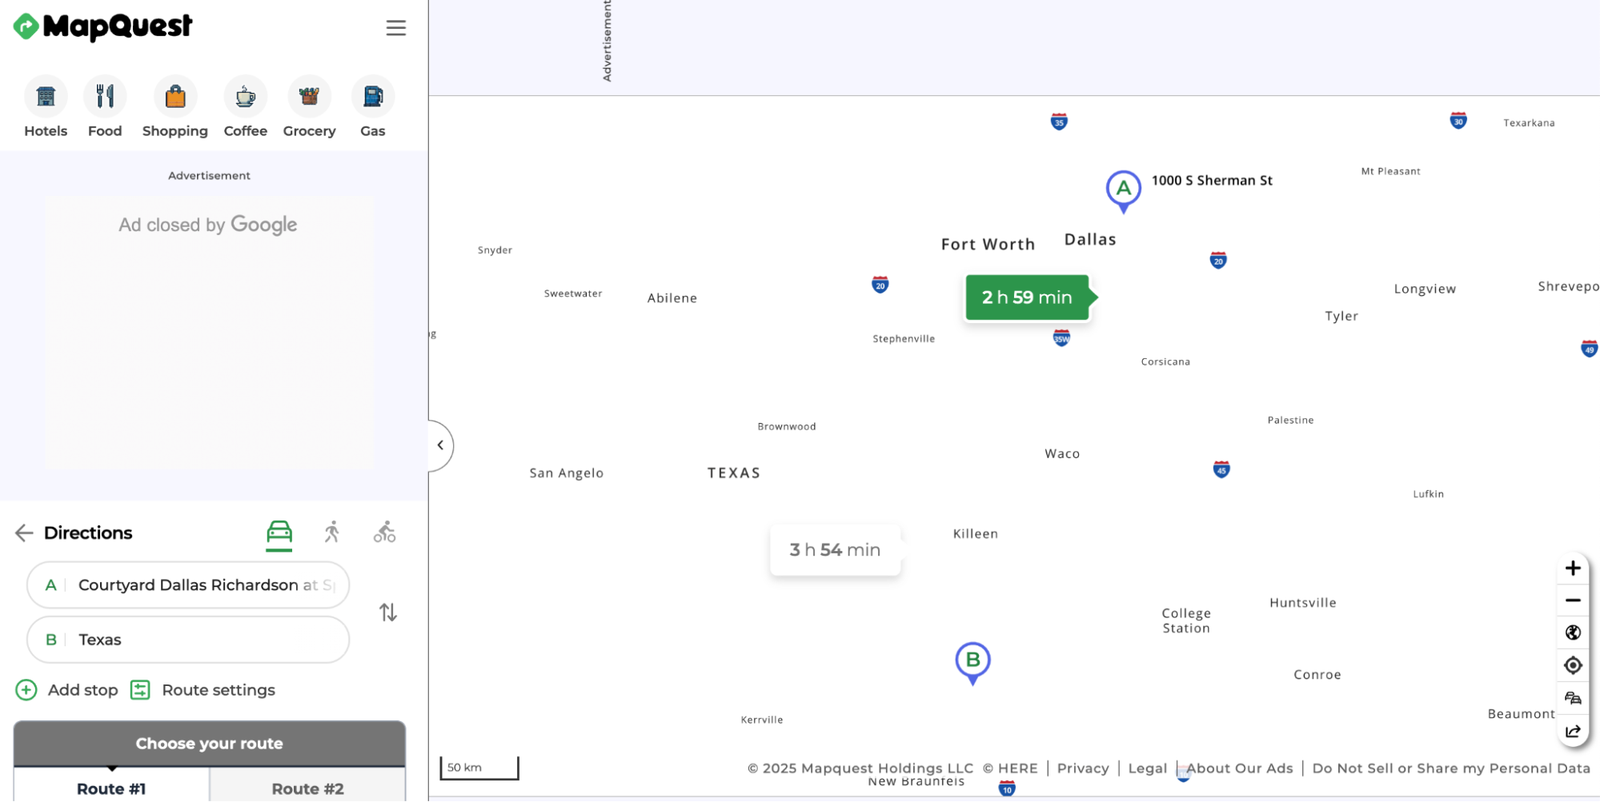Click the Conroe city label

pos(1317,676)
